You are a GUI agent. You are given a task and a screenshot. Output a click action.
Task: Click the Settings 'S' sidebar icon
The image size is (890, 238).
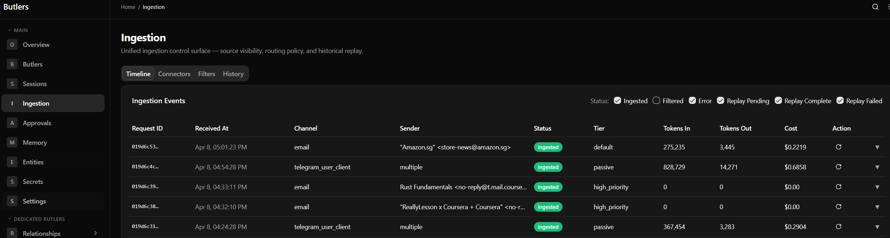[12, 201]
